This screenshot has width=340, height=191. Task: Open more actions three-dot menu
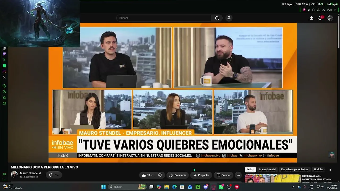click(238, 175)
